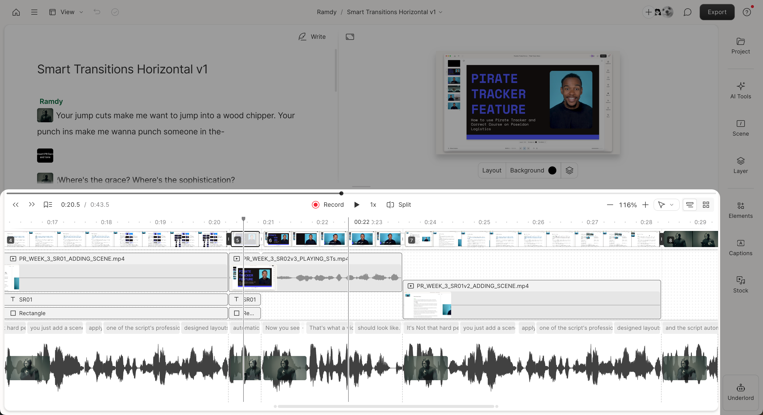Open the Captions panel

741,247
